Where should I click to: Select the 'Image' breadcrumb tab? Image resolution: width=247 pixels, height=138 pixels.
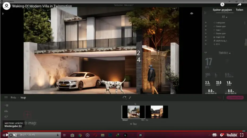(23, 97)
